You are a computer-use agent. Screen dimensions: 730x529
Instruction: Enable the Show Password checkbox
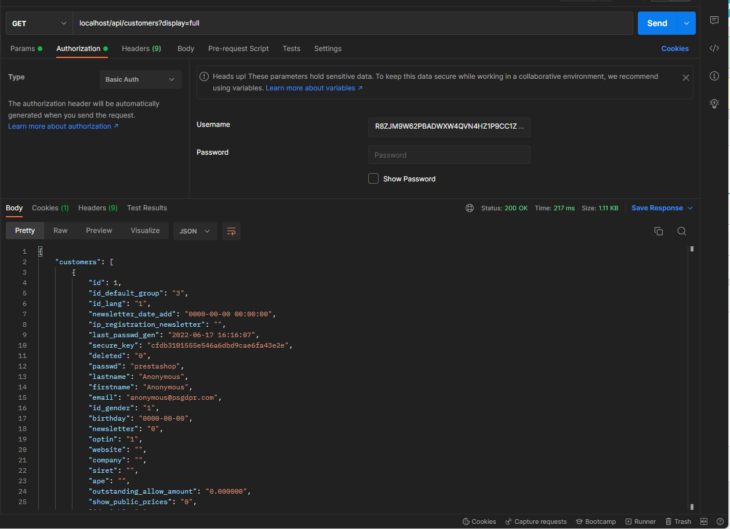coord(373,178)
